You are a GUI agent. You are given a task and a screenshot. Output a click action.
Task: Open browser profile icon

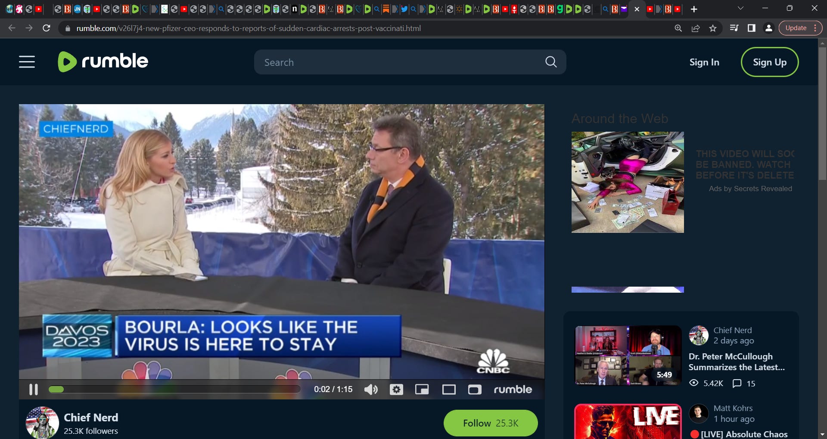[x=768, y=28]
